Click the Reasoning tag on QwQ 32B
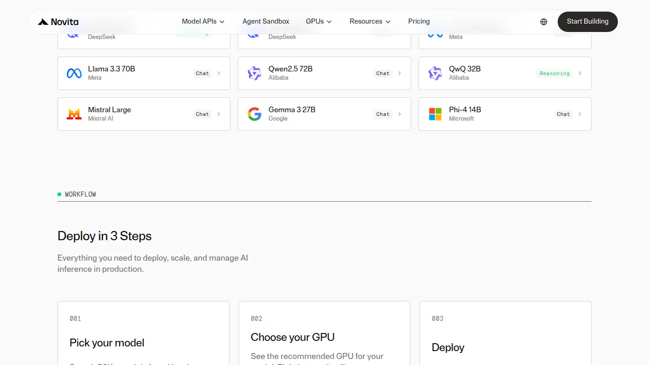 [x=554, y=73]
